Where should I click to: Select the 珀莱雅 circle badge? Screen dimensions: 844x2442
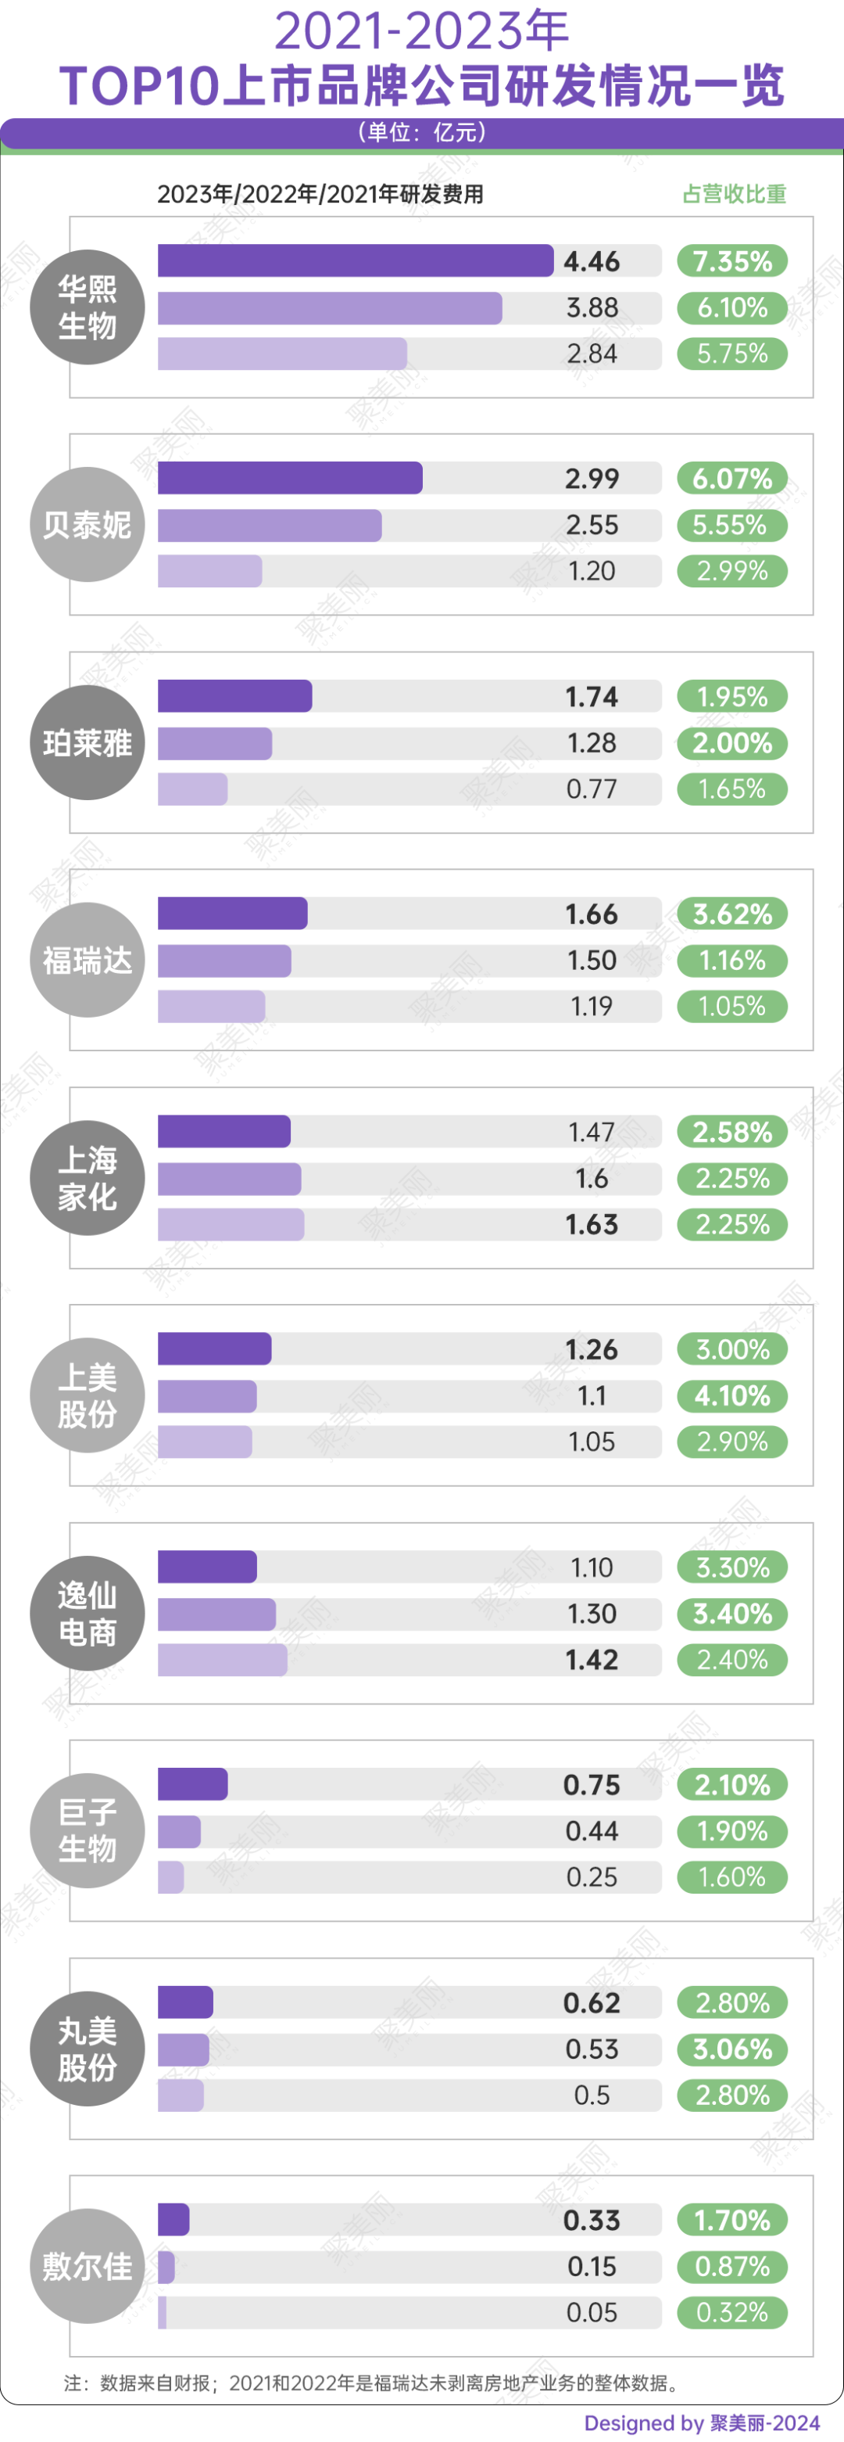[x=88, y=742]
